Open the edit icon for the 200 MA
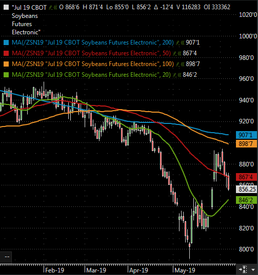 (178, 43)
